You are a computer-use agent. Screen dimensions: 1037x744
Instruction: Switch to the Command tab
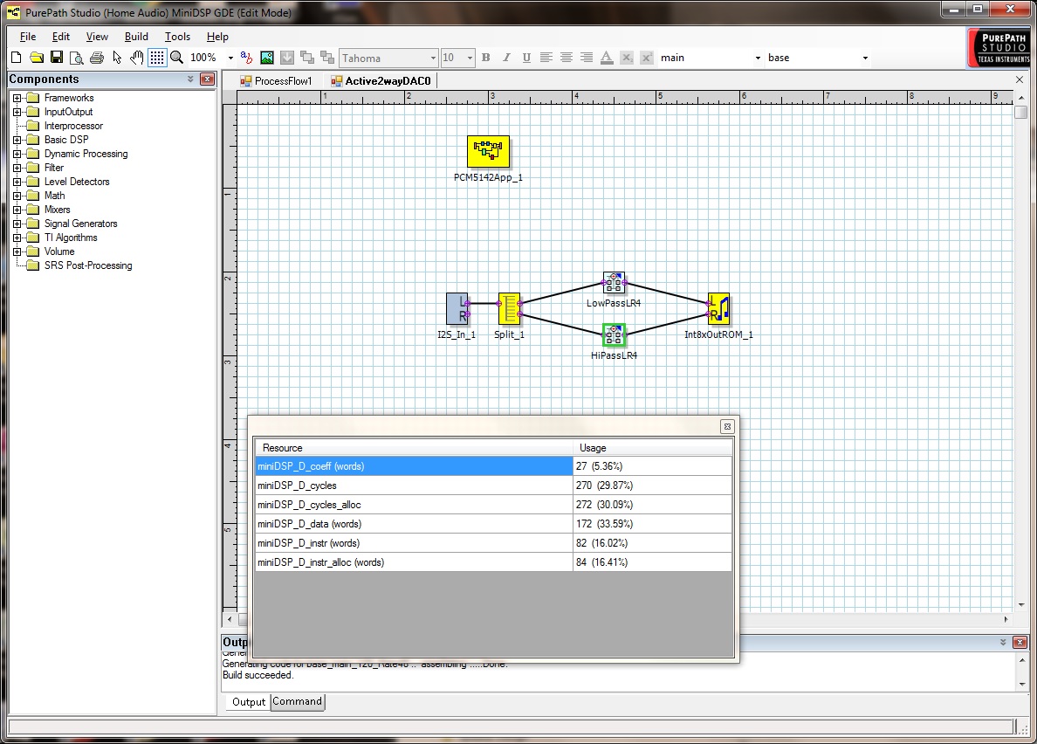(x=297, y=701)
